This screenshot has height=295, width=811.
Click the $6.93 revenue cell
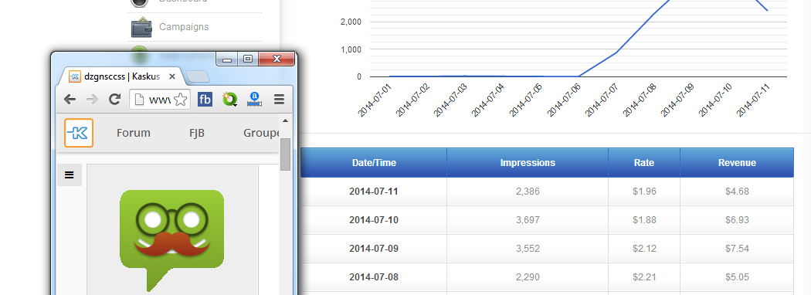(x=737, y=220)
